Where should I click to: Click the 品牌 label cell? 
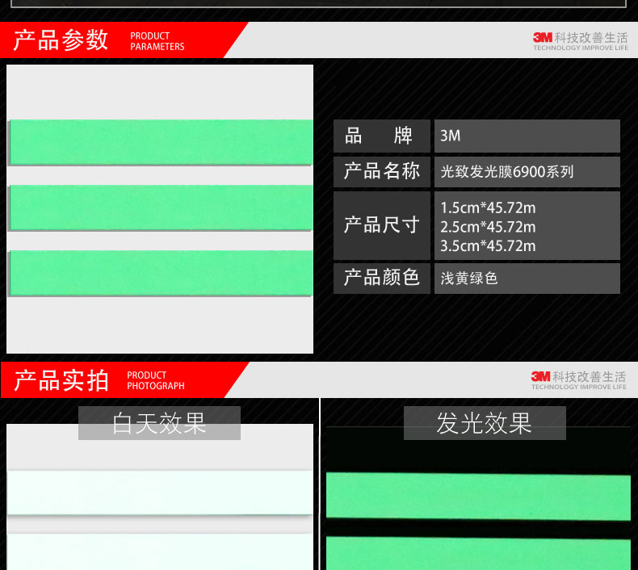[381, 136]
